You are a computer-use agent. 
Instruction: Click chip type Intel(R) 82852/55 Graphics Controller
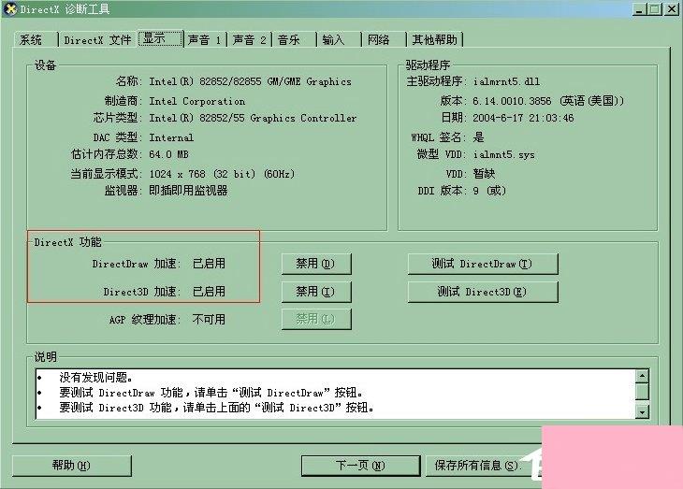coord(253,118)
